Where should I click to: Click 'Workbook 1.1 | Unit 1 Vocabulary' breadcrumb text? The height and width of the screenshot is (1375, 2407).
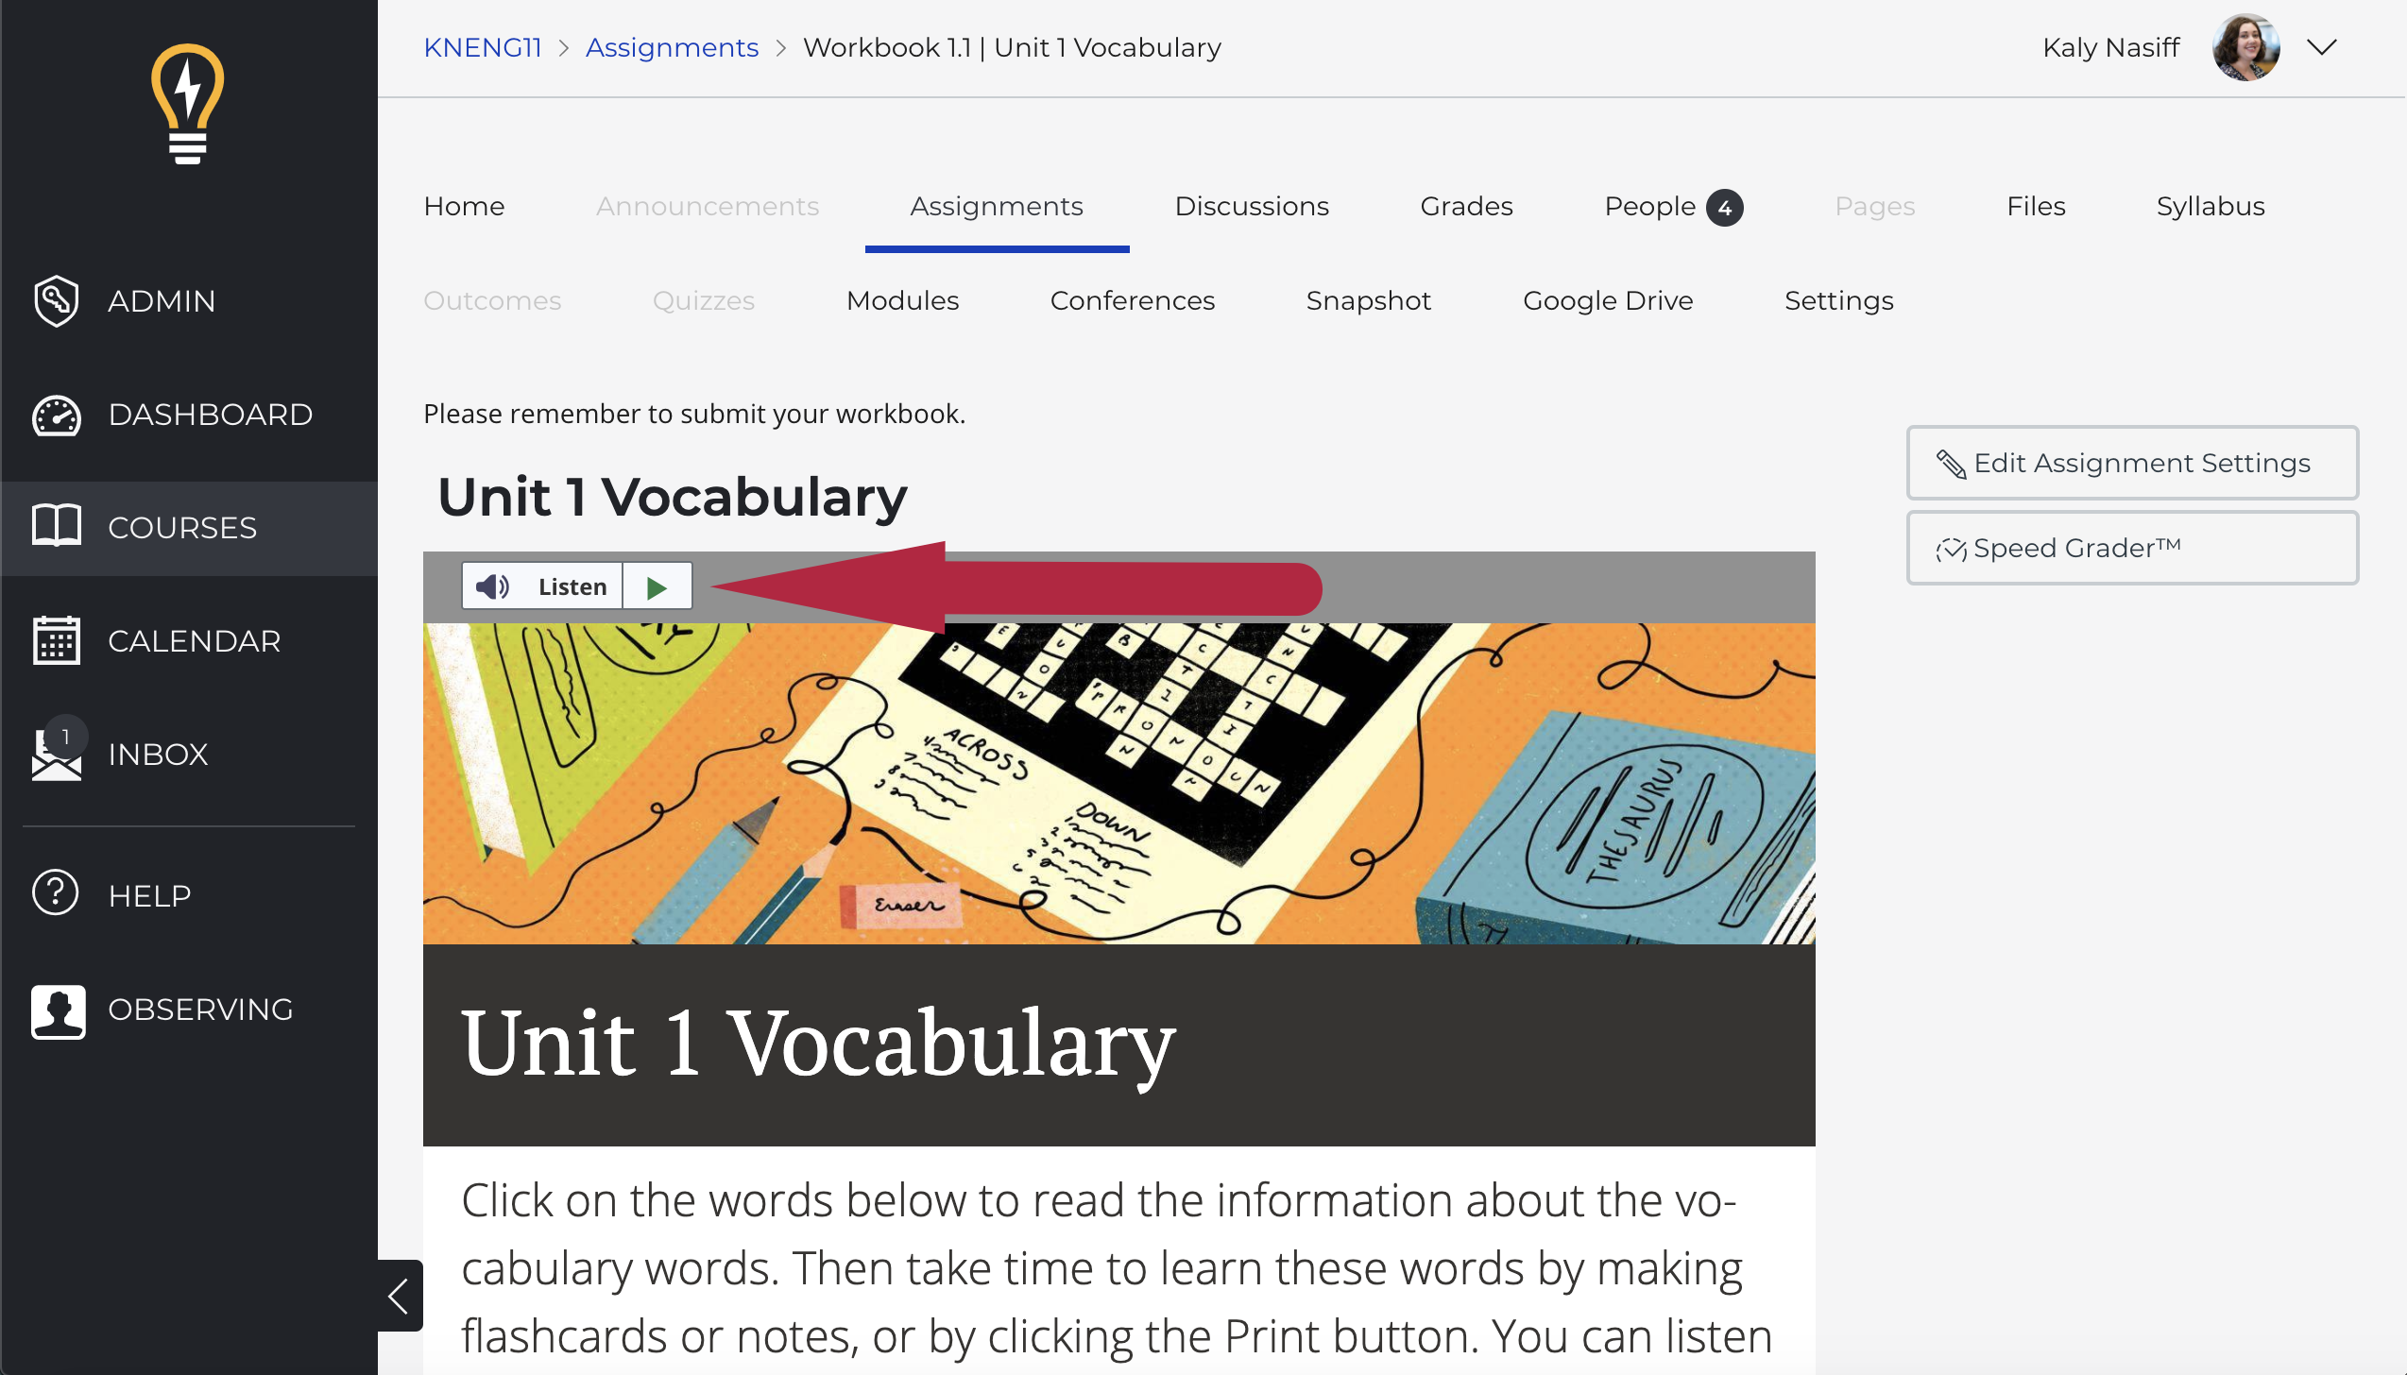pyautogui.click(x=1011, y=47)
